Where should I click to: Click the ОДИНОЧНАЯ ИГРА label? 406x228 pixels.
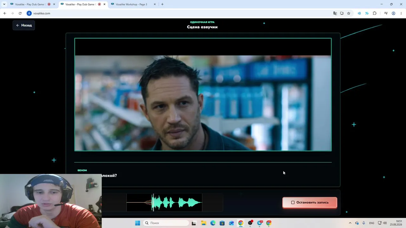coord(202,22)
